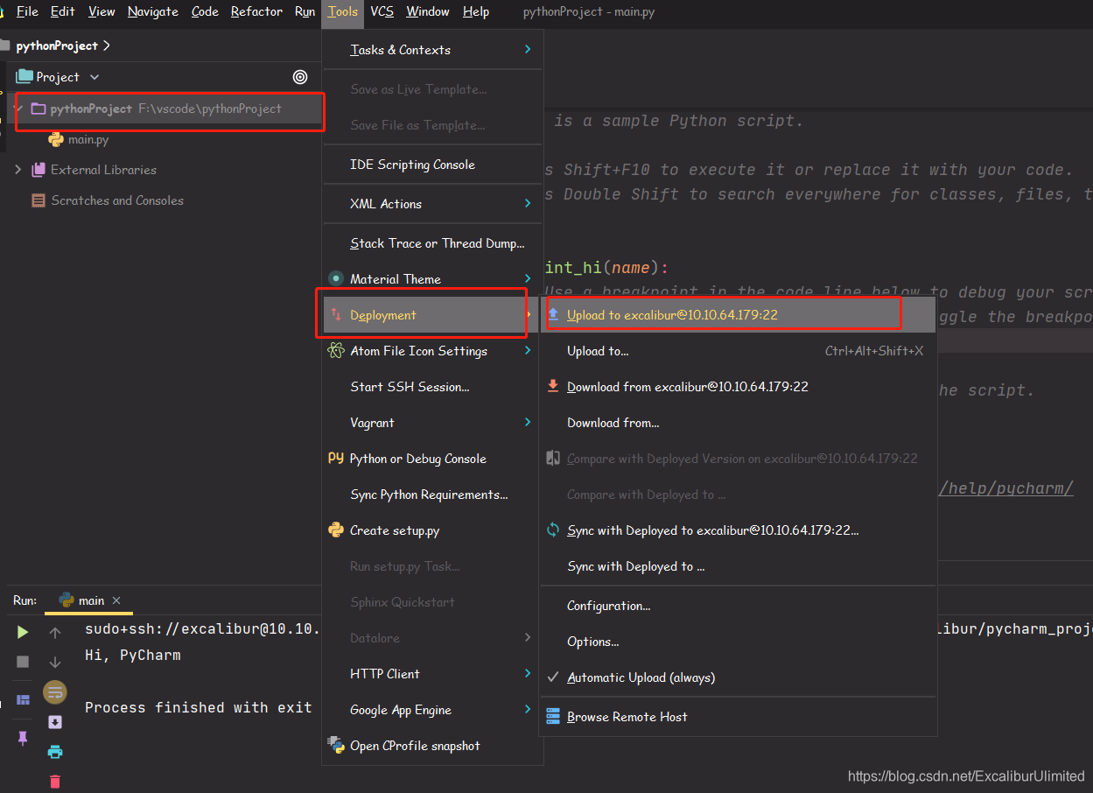Click the Material Theme menu icon
This screenshot has width=1093, height=793.
(x=336, y=278)
